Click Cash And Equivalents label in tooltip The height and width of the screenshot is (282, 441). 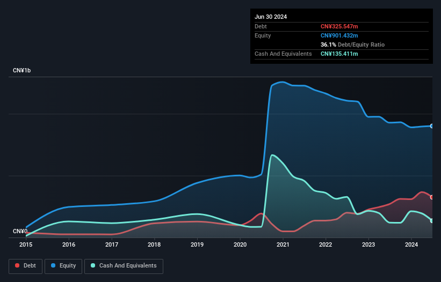pyautogui.click(x=283, y=54)
